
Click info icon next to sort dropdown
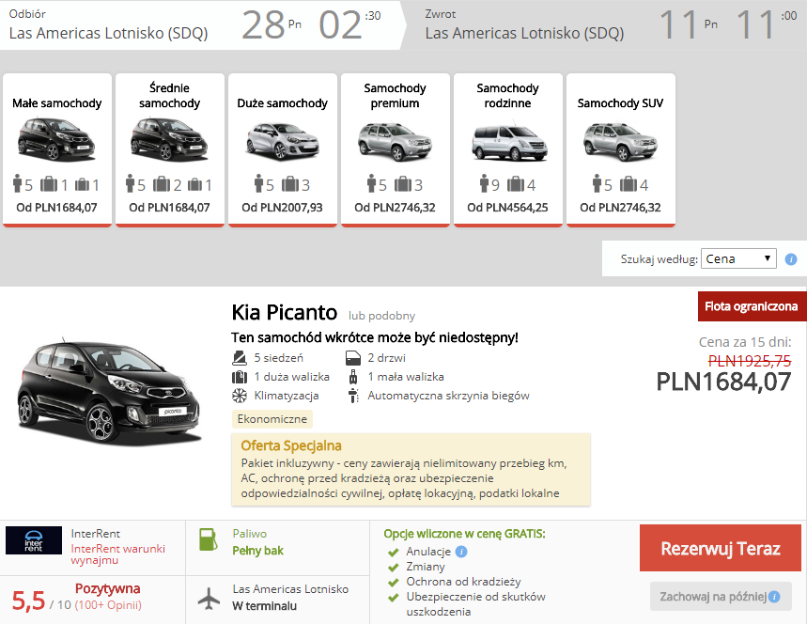coord(791,259)
